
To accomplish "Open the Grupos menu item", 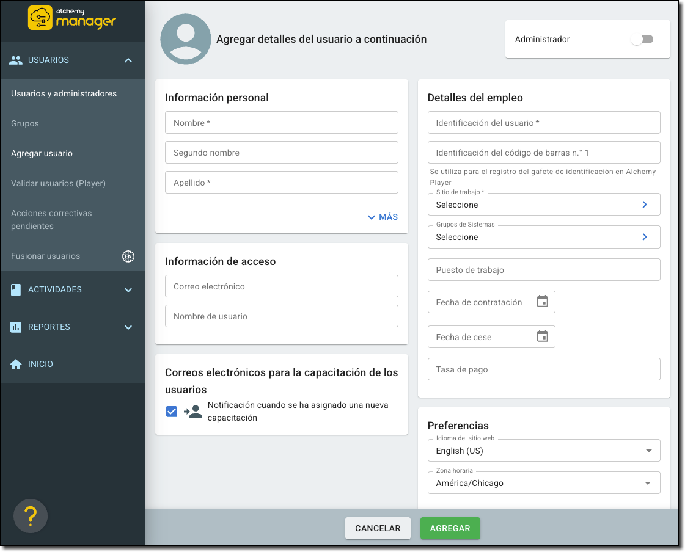I will (73, 123).
